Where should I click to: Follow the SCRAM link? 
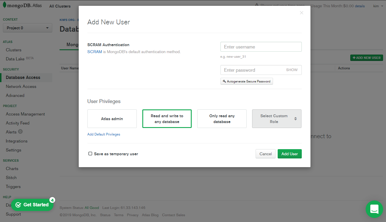(x=95, y=52)
